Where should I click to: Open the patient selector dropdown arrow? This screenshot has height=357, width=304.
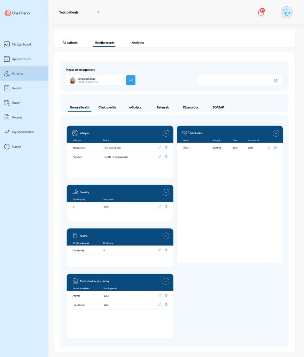point(131,80)
